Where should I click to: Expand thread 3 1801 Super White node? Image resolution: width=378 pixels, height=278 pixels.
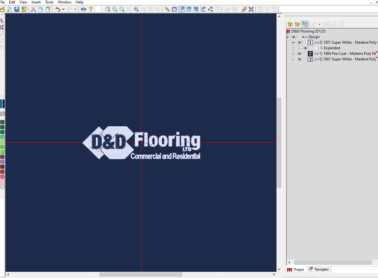293,59
